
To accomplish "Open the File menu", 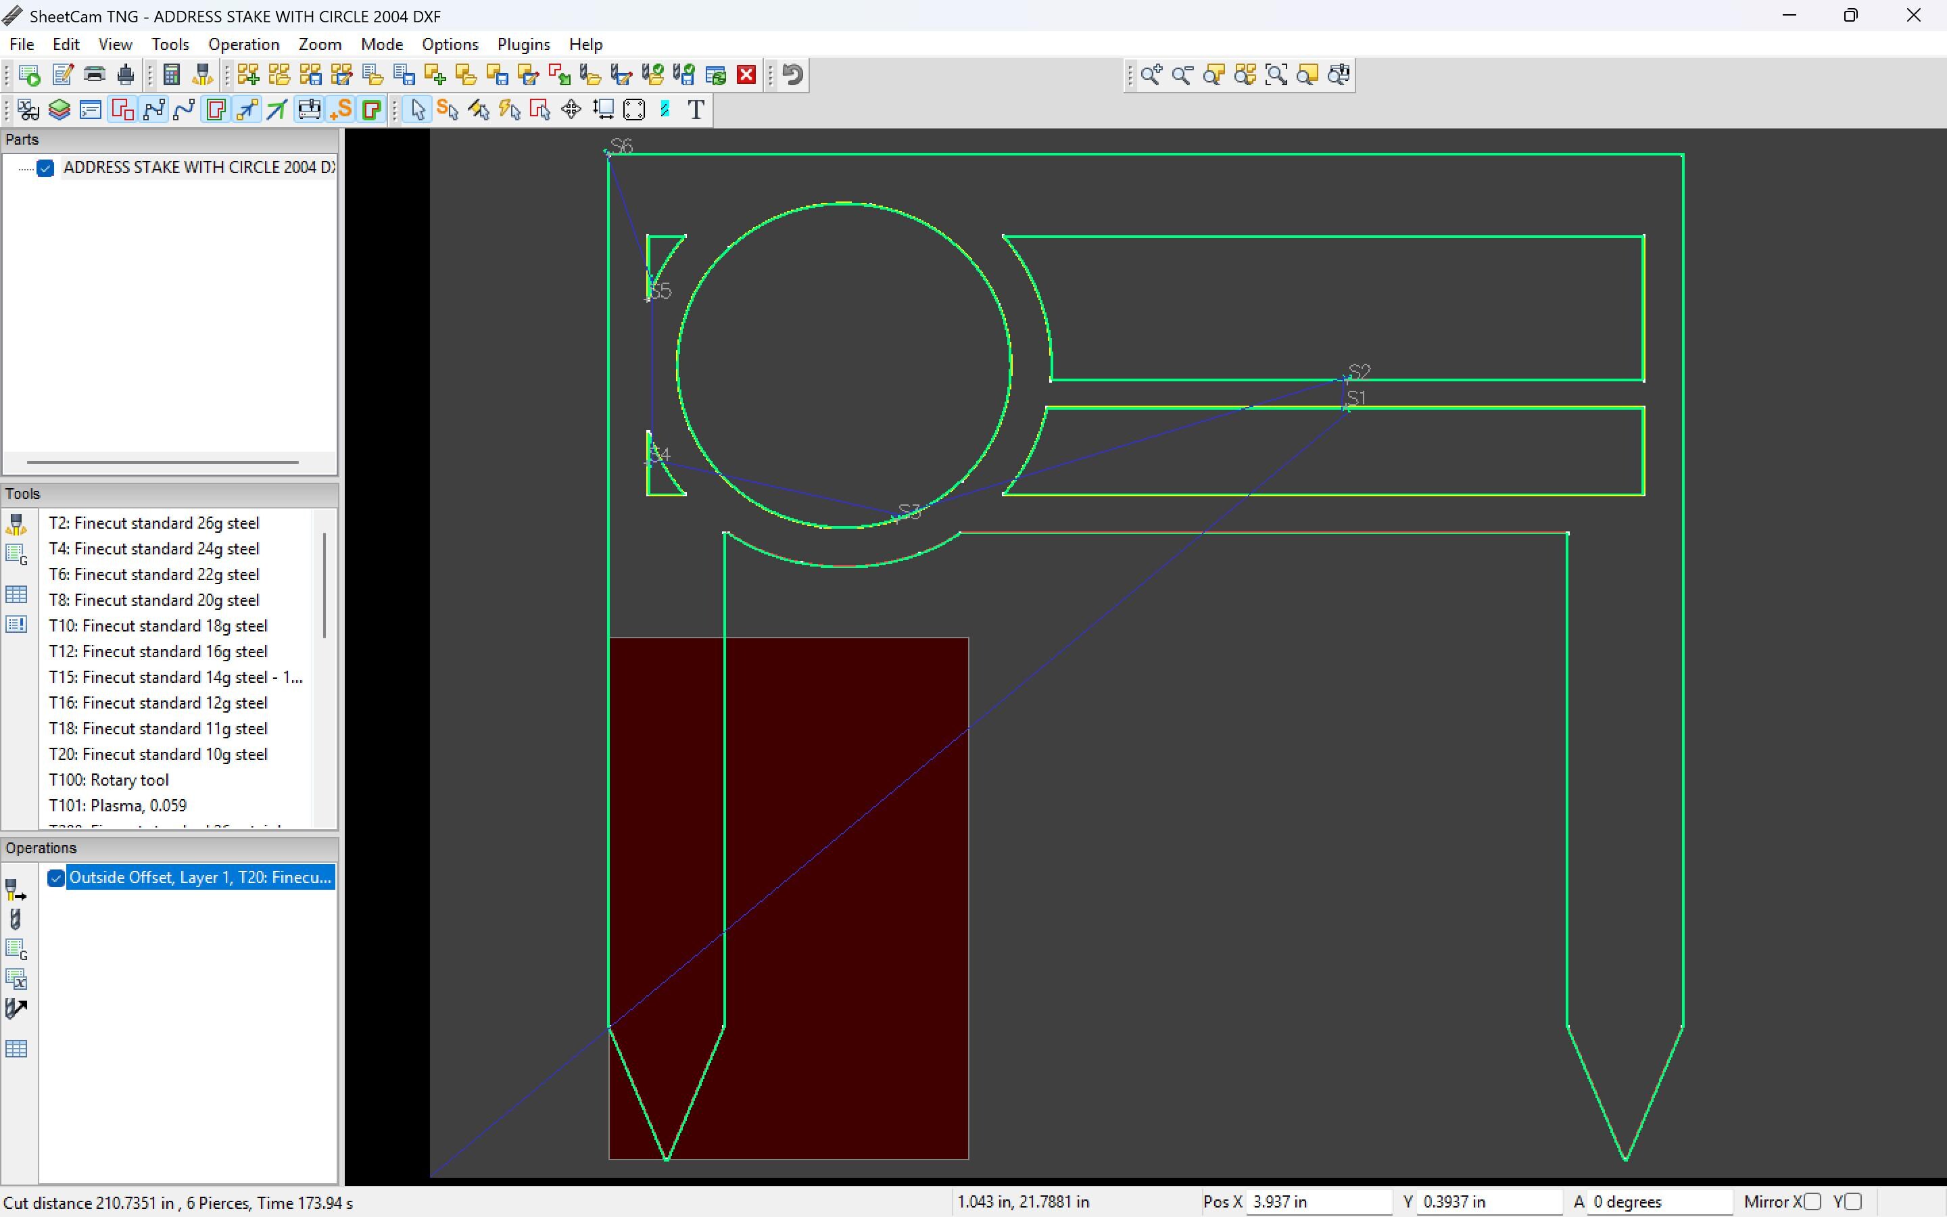I will [x=21, y=44].
